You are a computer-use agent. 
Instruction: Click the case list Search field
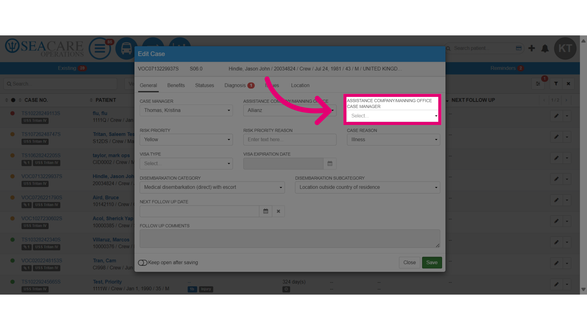pos(61,84)
